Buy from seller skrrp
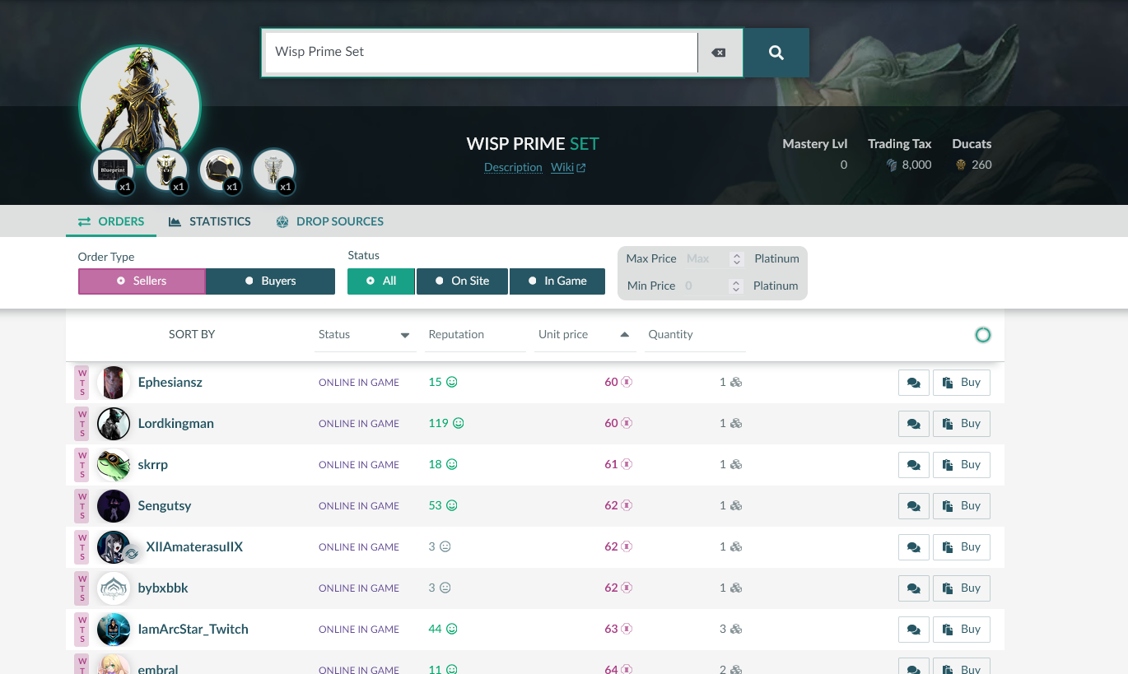Image resolution: width=1128 pixels, height=674 pixels. 962,465
